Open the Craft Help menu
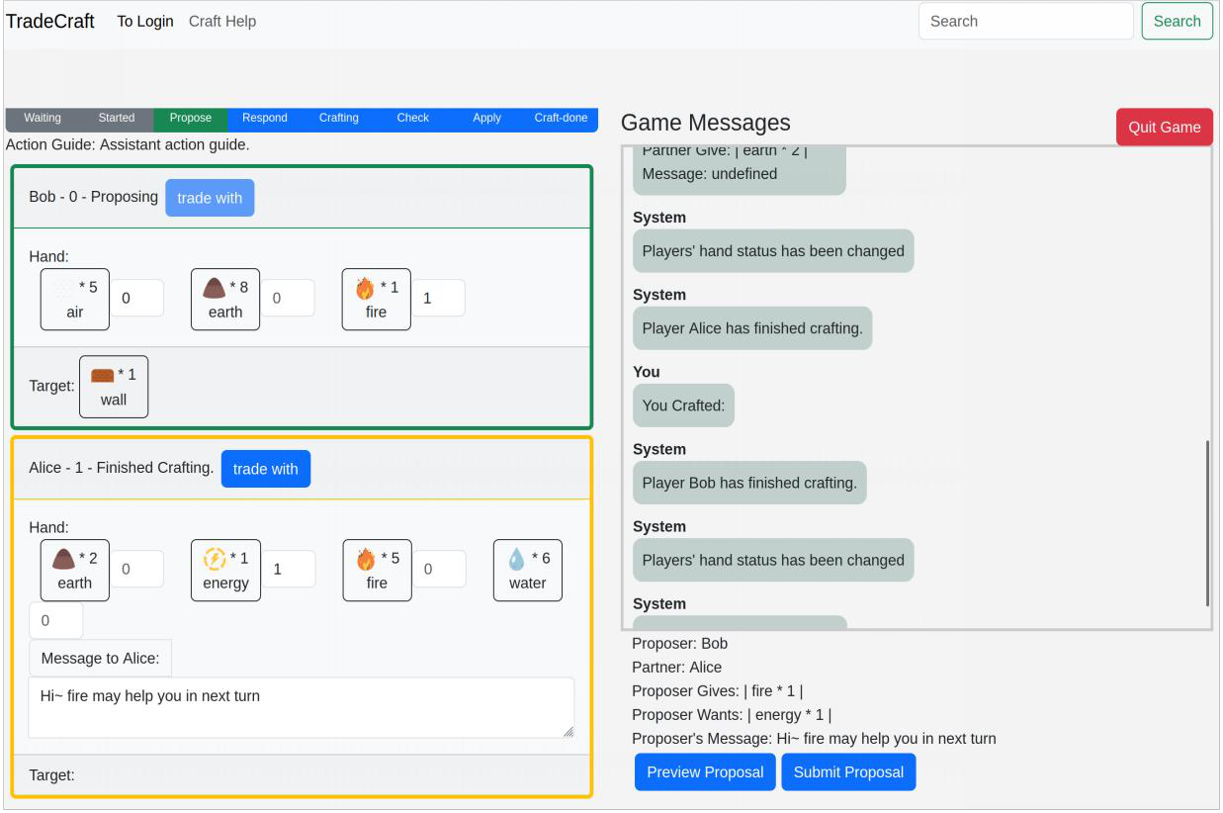 pos(223,21)
